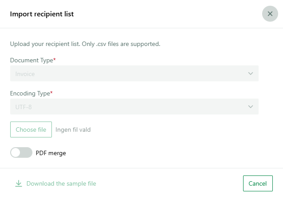Click the 'Ingen fil vald' file status text
Screen dimensions: 283x198
pyautogui.click(x=73, y=129)
